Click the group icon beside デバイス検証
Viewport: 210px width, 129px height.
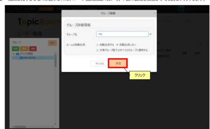coord(17,54)
